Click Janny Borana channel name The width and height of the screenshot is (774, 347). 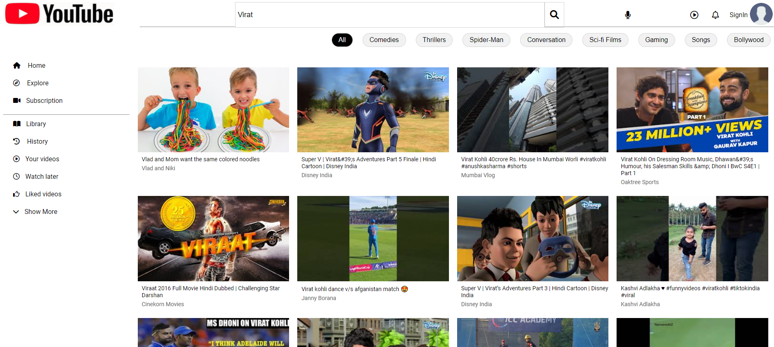pyautogui.click(x=319, y=298)
